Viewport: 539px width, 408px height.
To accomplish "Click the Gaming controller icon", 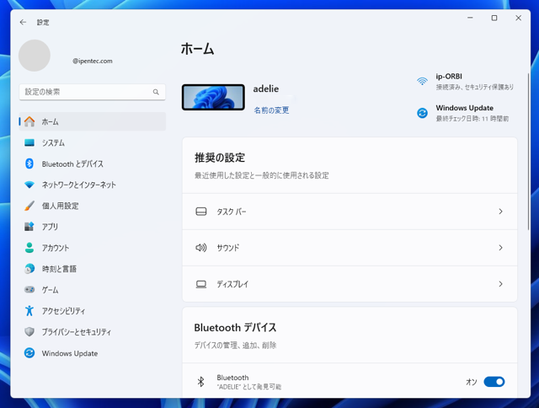I will pyautogui.click(x=29, y=290).
